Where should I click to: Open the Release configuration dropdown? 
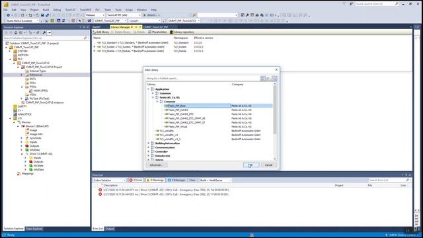point(95,15)
